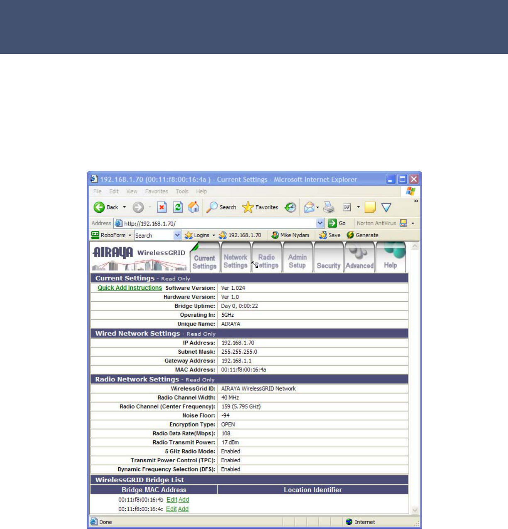Click the yellow note icon
This screenshot has width=508, height=529.
coord(370,207)
